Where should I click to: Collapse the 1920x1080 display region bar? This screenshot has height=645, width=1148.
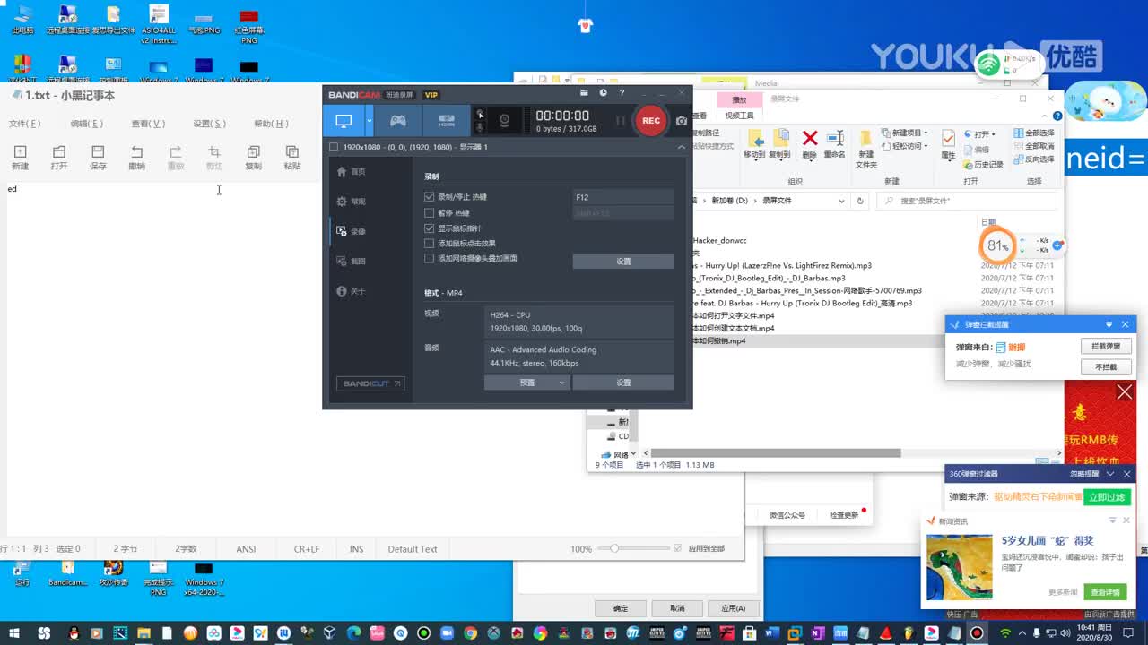(683, 146)
